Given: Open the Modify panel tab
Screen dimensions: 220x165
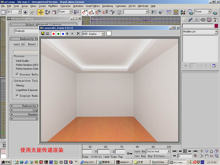Looking at the screenshot, I should 190,20.
